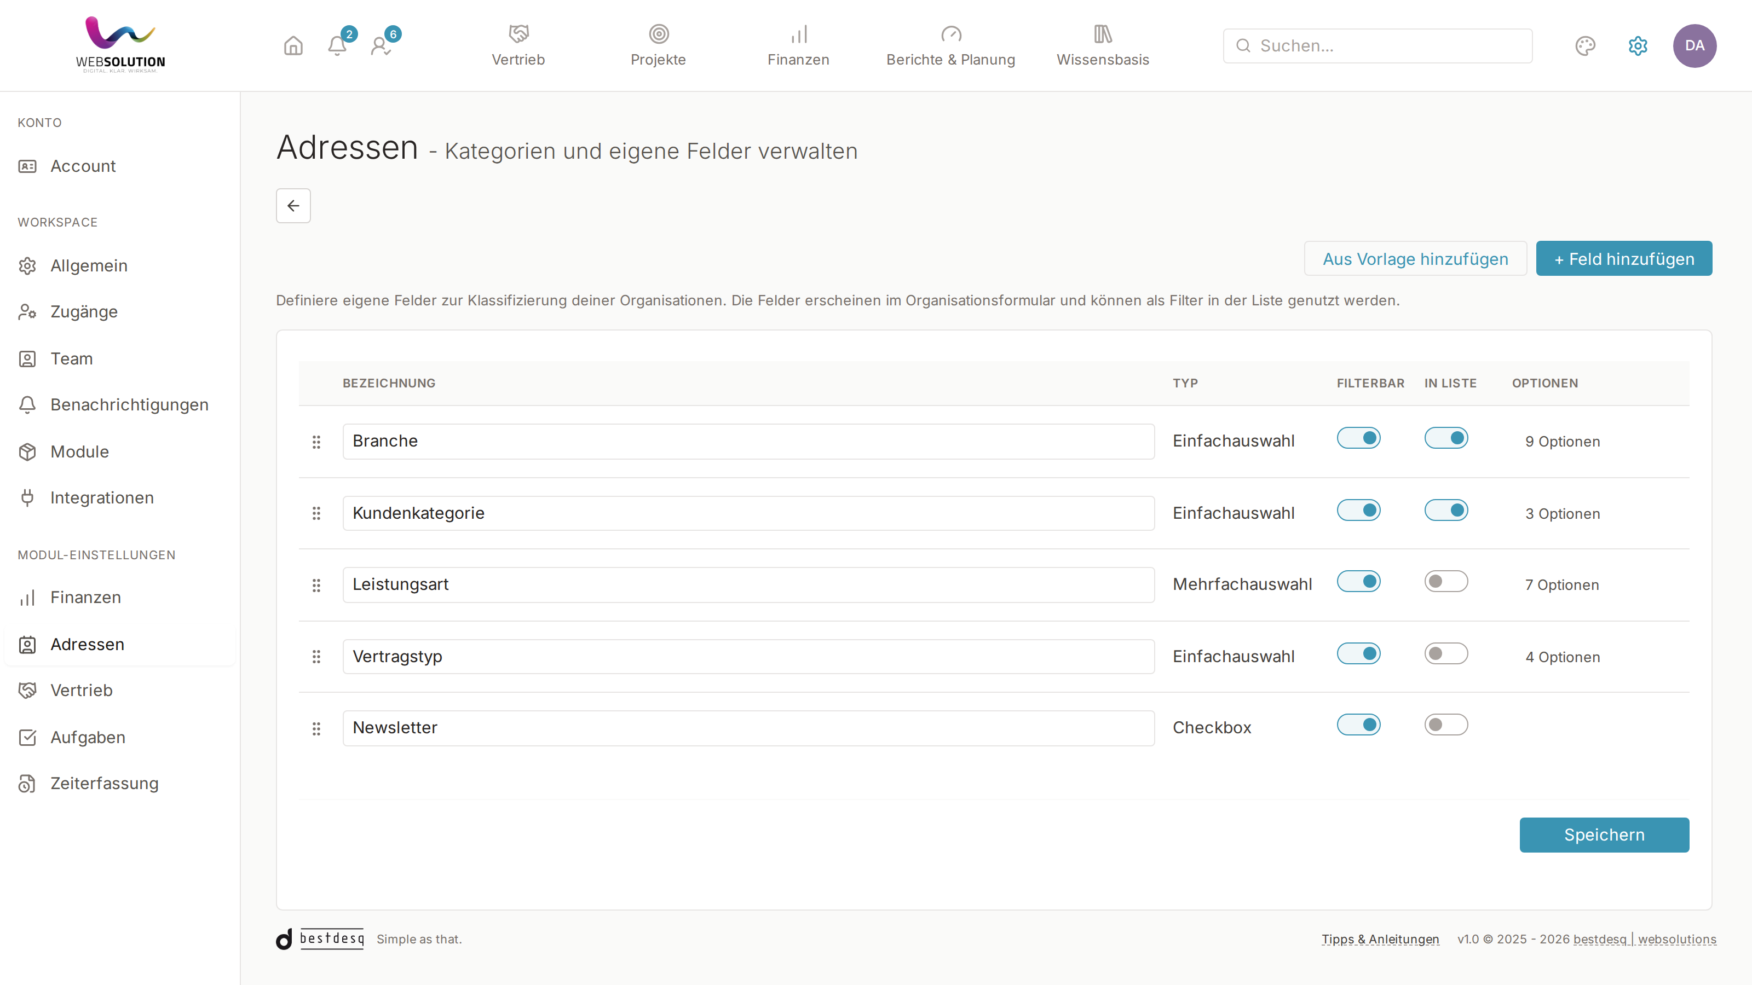Image resolution: width=1752 pixels, height=985 pixels.
Task: Click Checkbox type of Newsletter
Action: [x=1211, y=728]
